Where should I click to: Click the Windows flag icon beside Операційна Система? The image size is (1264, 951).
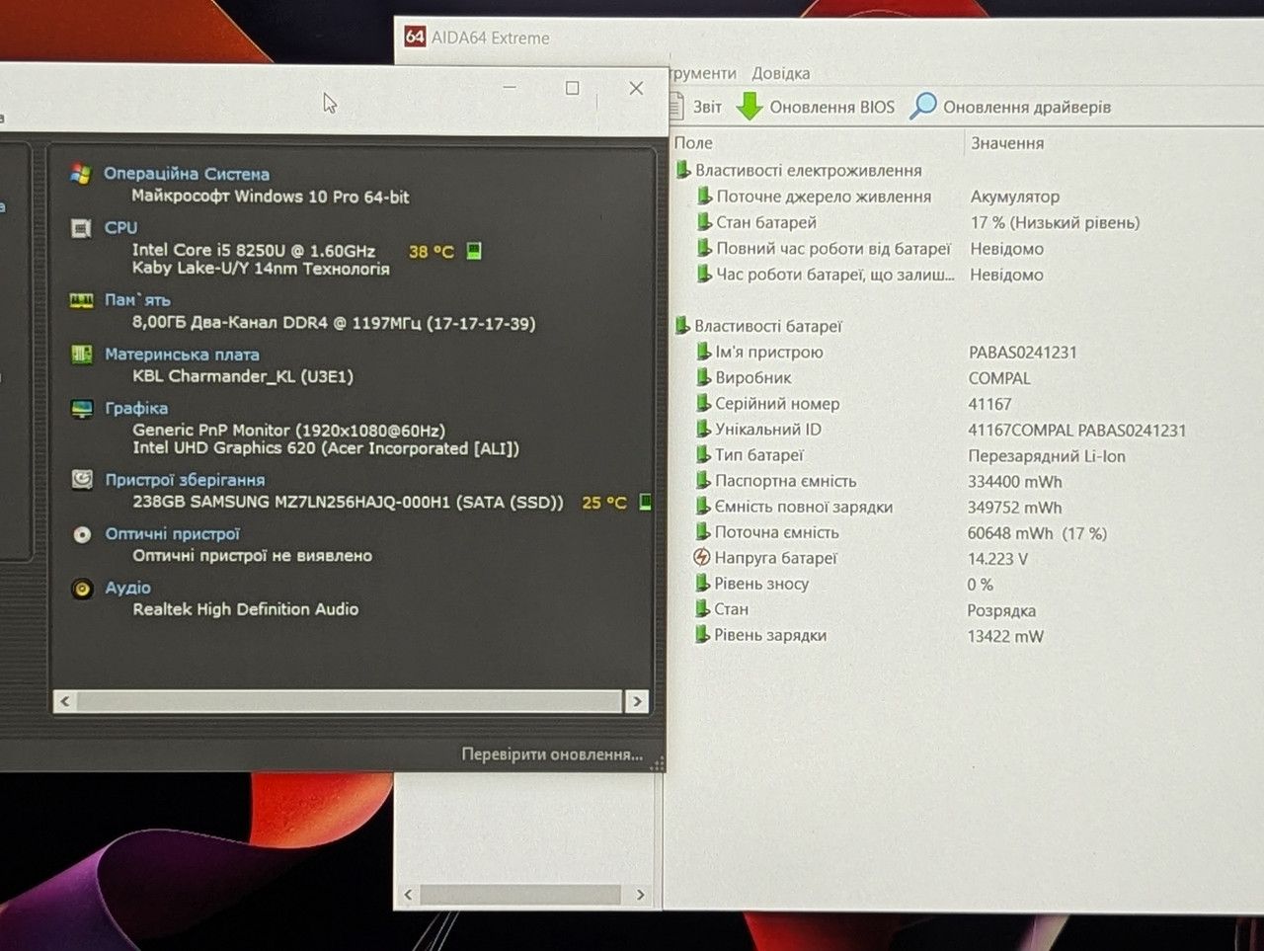coord(81,174)
